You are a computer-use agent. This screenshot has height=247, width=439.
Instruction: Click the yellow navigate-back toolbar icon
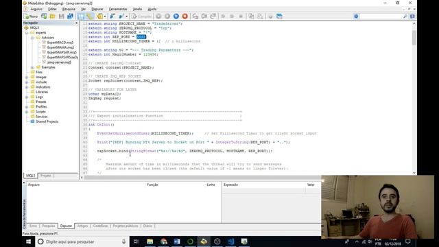tap(99, 16)
